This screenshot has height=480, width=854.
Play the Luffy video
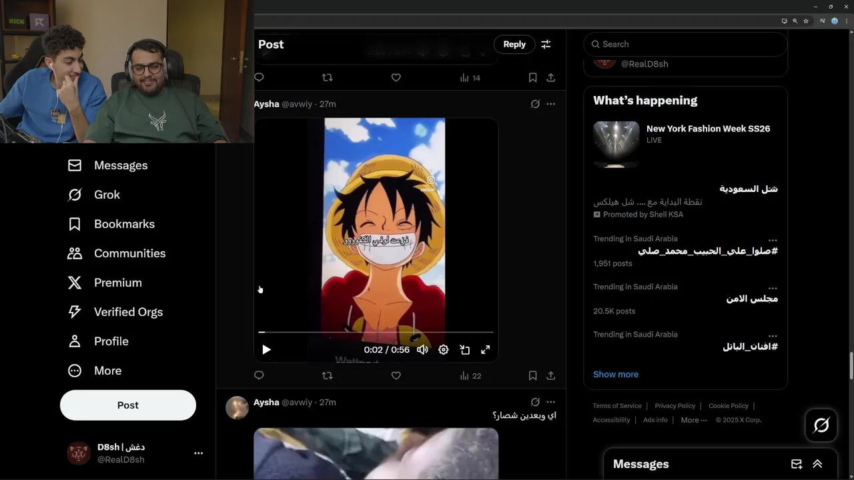[266, 349]
